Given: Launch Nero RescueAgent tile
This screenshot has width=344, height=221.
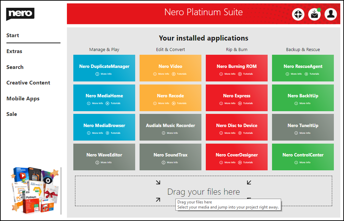Looking at the screenshot, I should [x=303, y=68].
